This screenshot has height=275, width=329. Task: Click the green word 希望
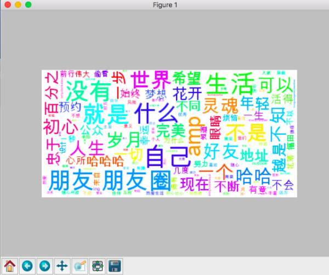186,78
